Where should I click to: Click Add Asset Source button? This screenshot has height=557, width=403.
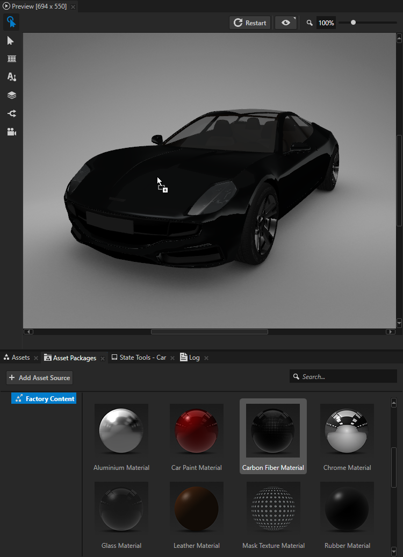coord(39,377)
